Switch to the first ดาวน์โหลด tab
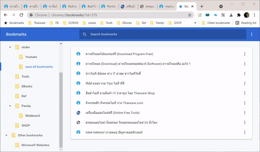This screenshot has width=260, height=152. click(x=12, y=6)
